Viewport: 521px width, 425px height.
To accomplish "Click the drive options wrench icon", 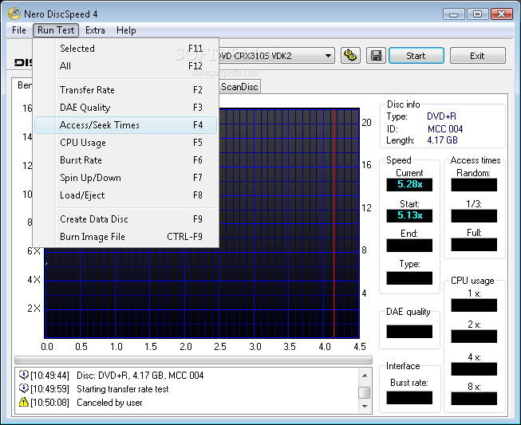I will click(350, 55).
